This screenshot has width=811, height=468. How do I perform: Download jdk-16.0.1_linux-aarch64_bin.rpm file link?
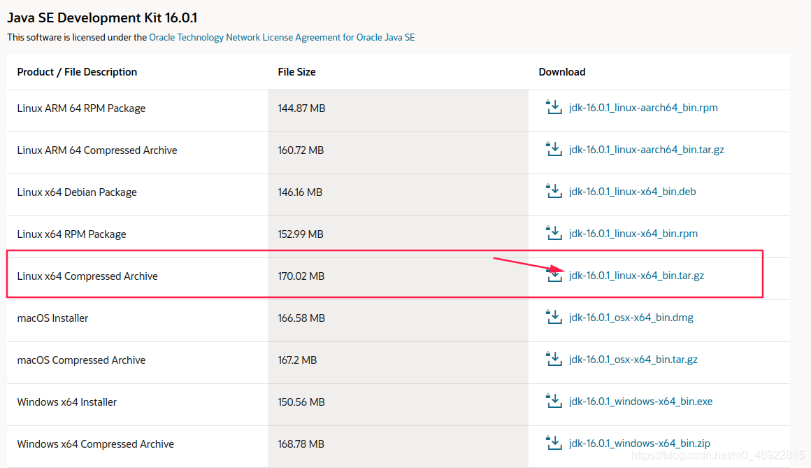[x=643, y=108]
